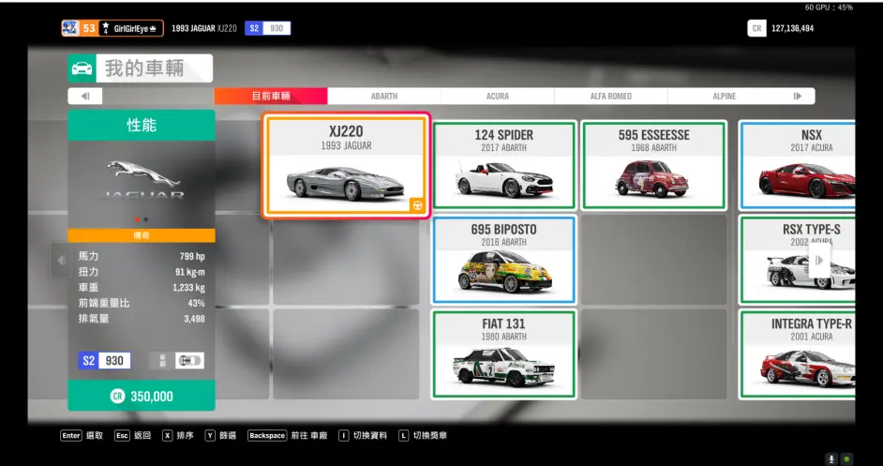Click the 1993 JAGUAR XJ220 label in top bar
Image resolution: width=883 pixels, height=466 pixels.
(x=203, y=28)
